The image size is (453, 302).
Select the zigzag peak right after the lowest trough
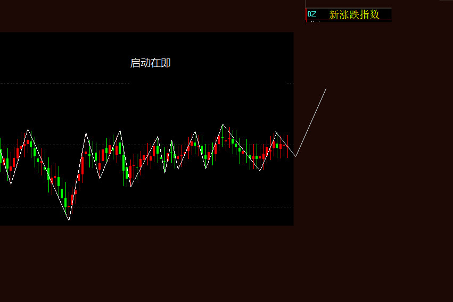coord(86,133)
